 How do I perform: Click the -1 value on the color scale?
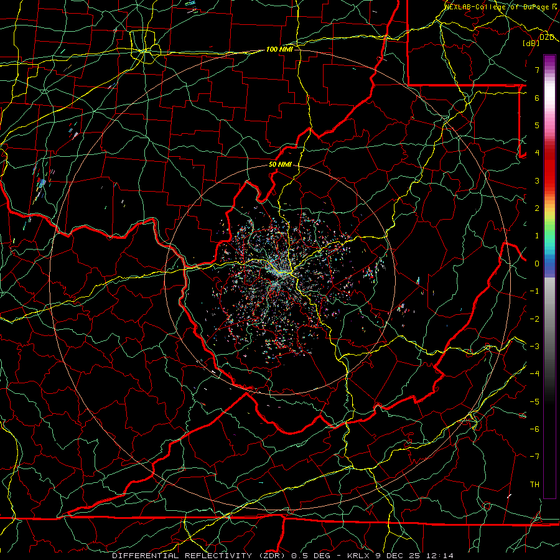[x=534, y=291]
